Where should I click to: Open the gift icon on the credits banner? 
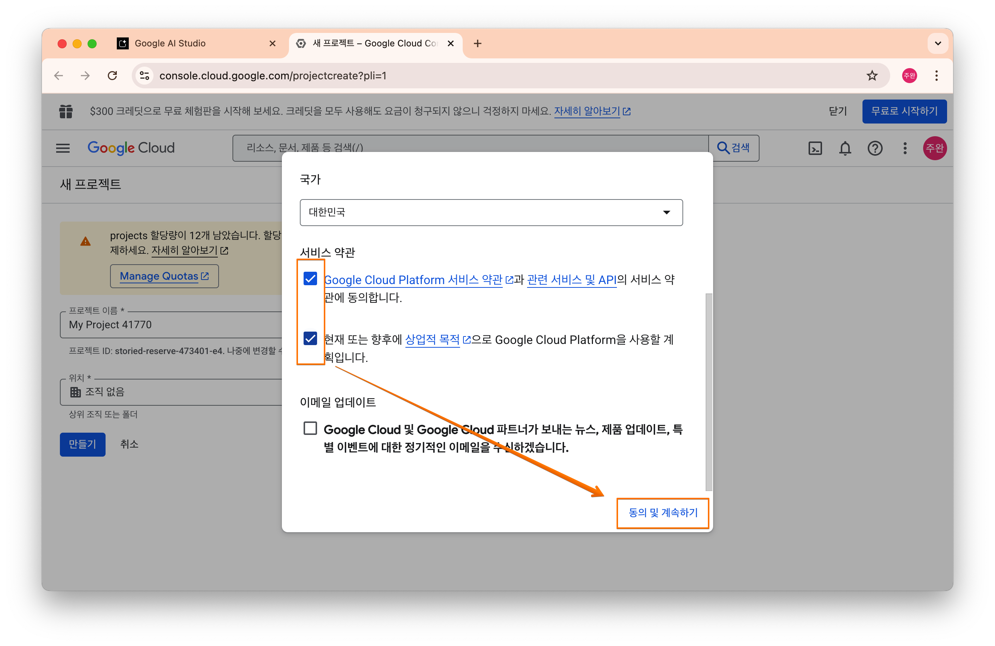[x=66, y=111]
